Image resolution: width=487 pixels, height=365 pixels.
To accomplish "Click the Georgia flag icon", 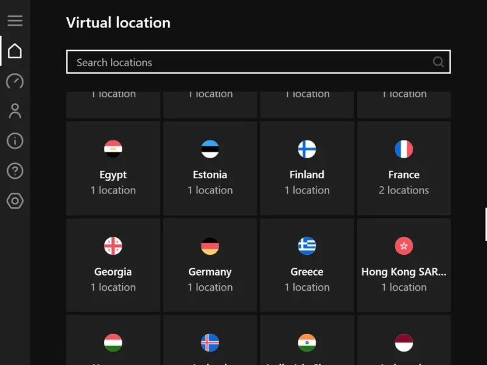I will click(x=113, y=246).
